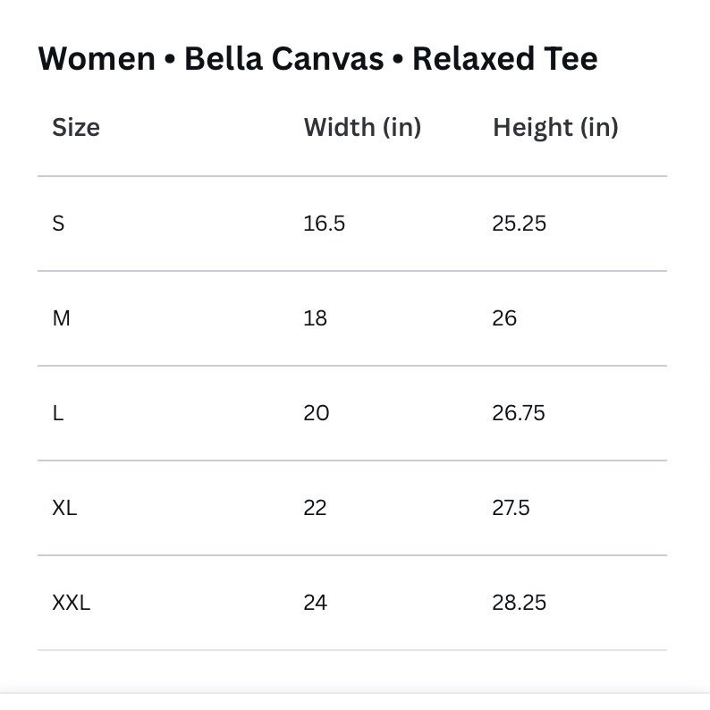Viewport: 710px width, 710px height.
Task: Select width value 24 for size XXL
Action: pos(315,603)
